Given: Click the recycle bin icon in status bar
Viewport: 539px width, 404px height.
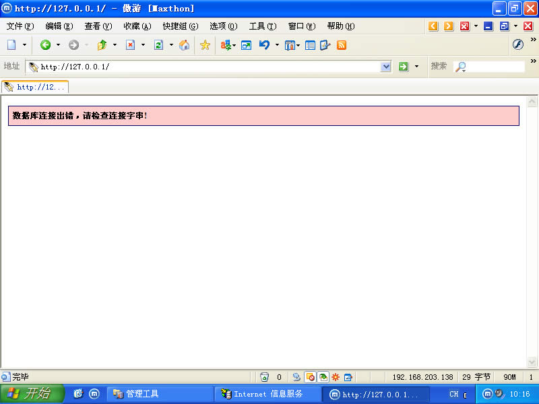Looking at the screenshot, I should pyautogui.click(x=264, y=377).
